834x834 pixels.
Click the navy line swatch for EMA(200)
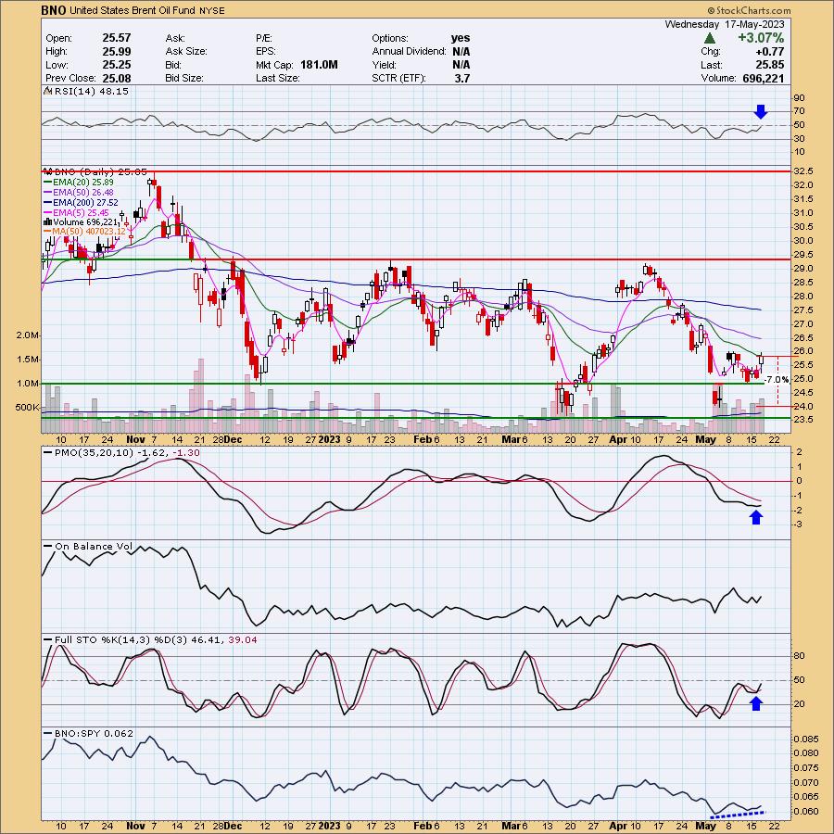(48, 202)
